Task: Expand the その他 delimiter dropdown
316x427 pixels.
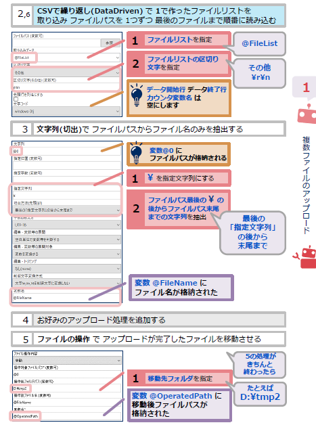Action: tap(67, 72)
